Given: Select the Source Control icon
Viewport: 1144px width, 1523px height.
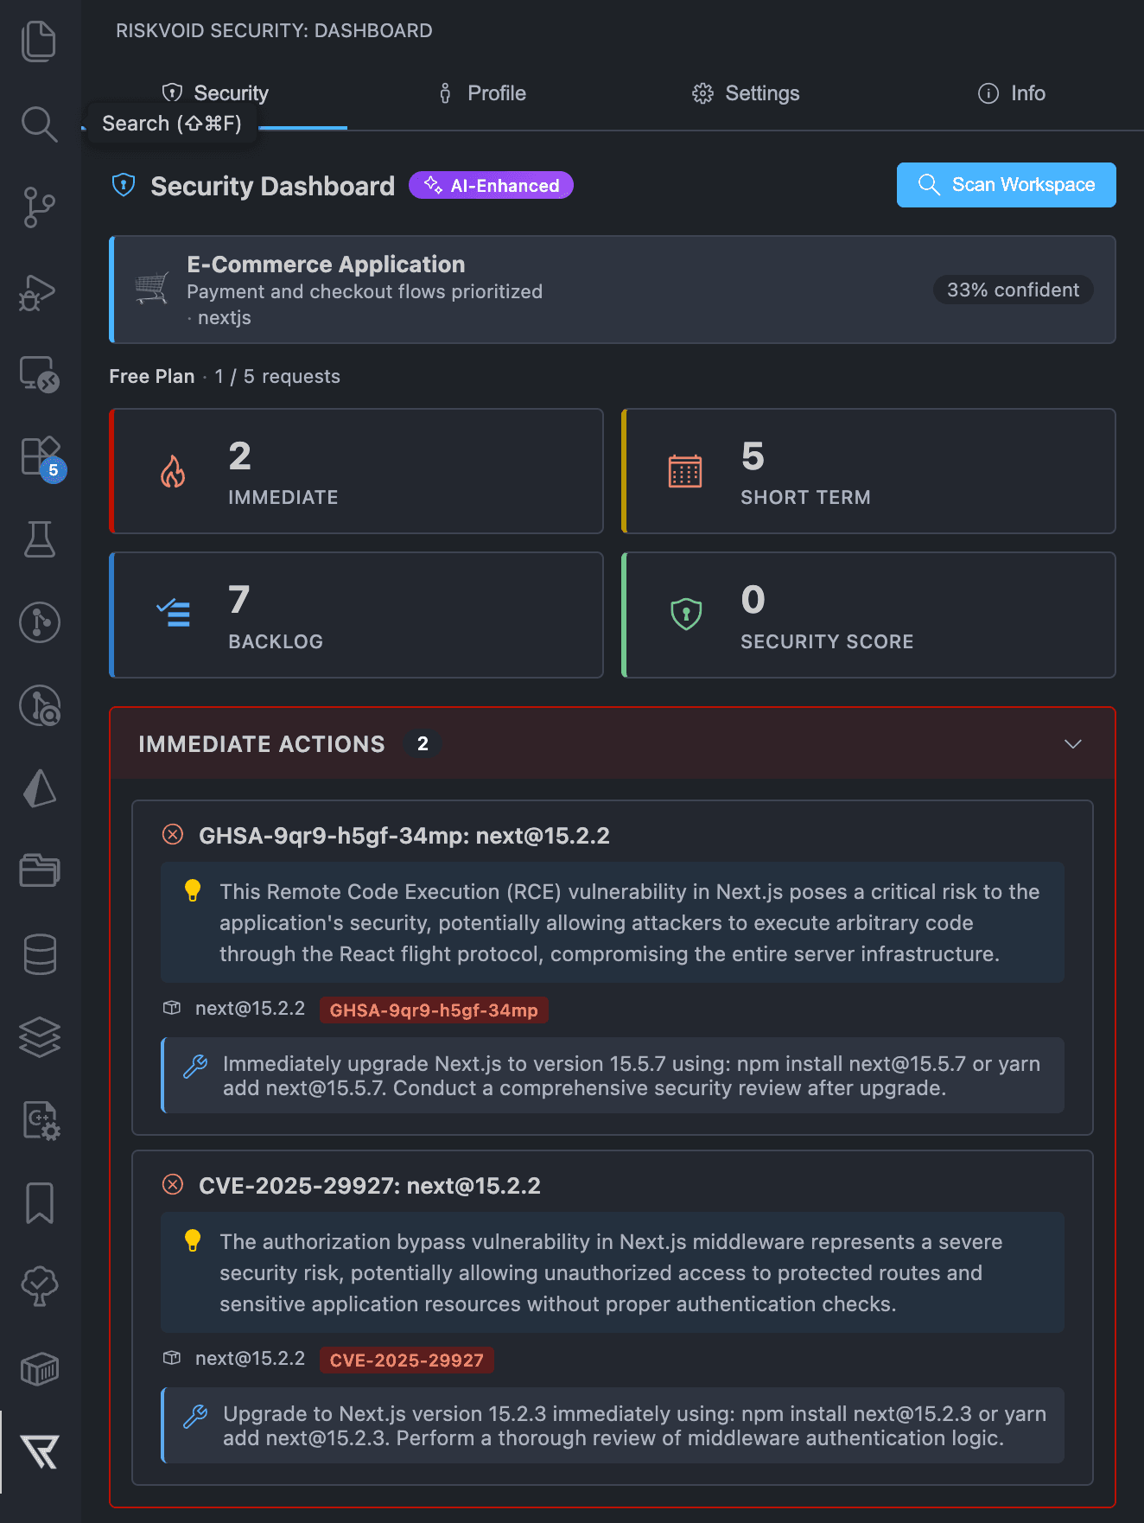Looking at the screenshot, I should (x=40, y=207).
